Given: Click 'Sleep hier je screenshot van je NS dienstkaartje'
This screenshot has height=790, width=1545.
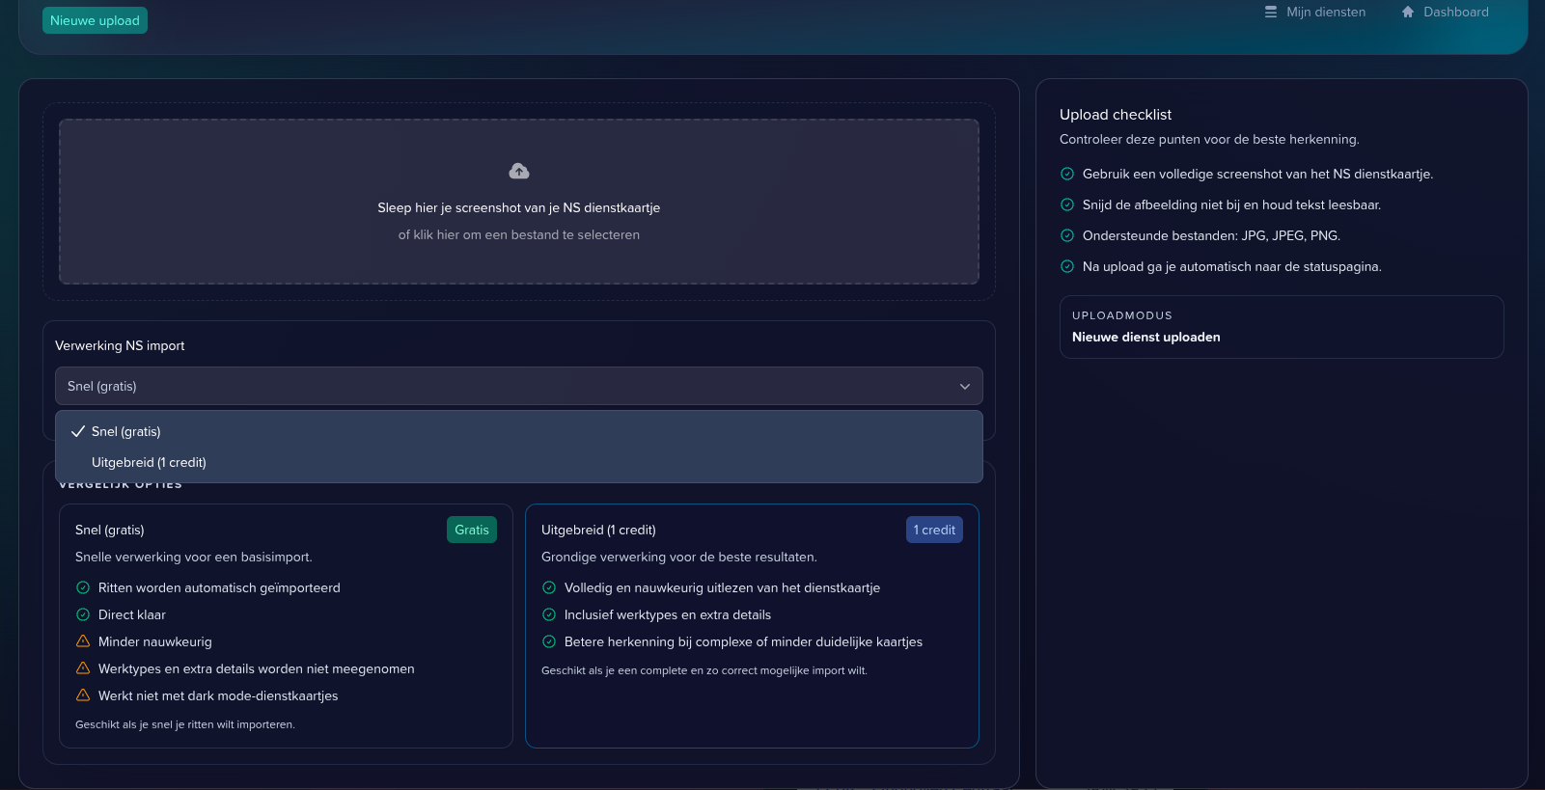Looking at the screenshot, I should 519,207.
